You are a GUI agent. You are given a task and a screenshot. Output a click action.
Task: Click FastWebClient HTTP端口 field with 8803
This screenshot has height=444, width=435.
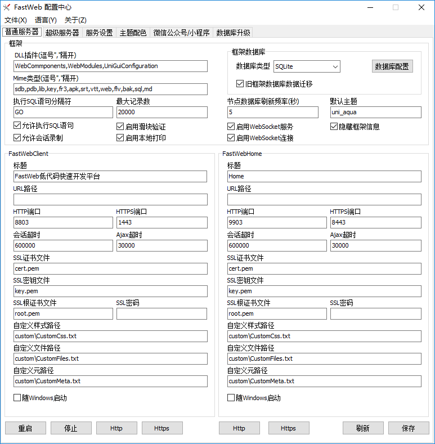coord(63,223)
